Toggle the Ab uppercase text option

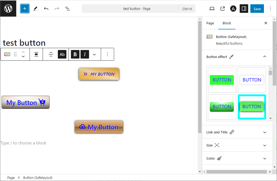tap(62, 54)
